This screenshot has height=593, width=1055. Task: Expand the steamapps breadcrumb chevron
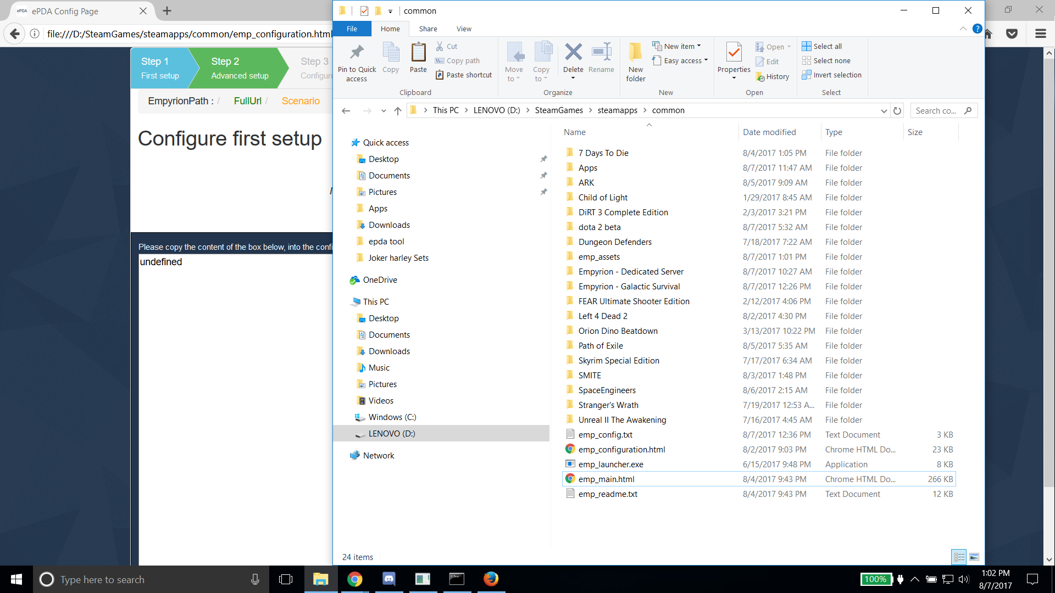(x=645, y=110)
